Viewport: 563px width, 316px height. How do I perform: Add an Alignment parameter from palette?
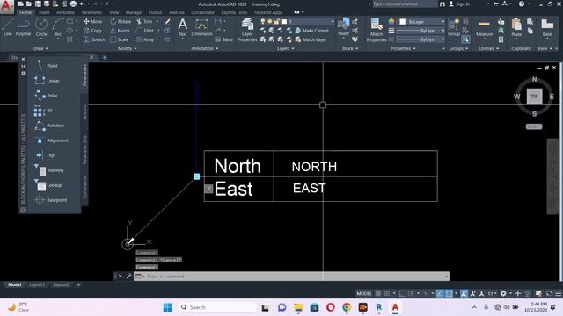tap(51, 140)
